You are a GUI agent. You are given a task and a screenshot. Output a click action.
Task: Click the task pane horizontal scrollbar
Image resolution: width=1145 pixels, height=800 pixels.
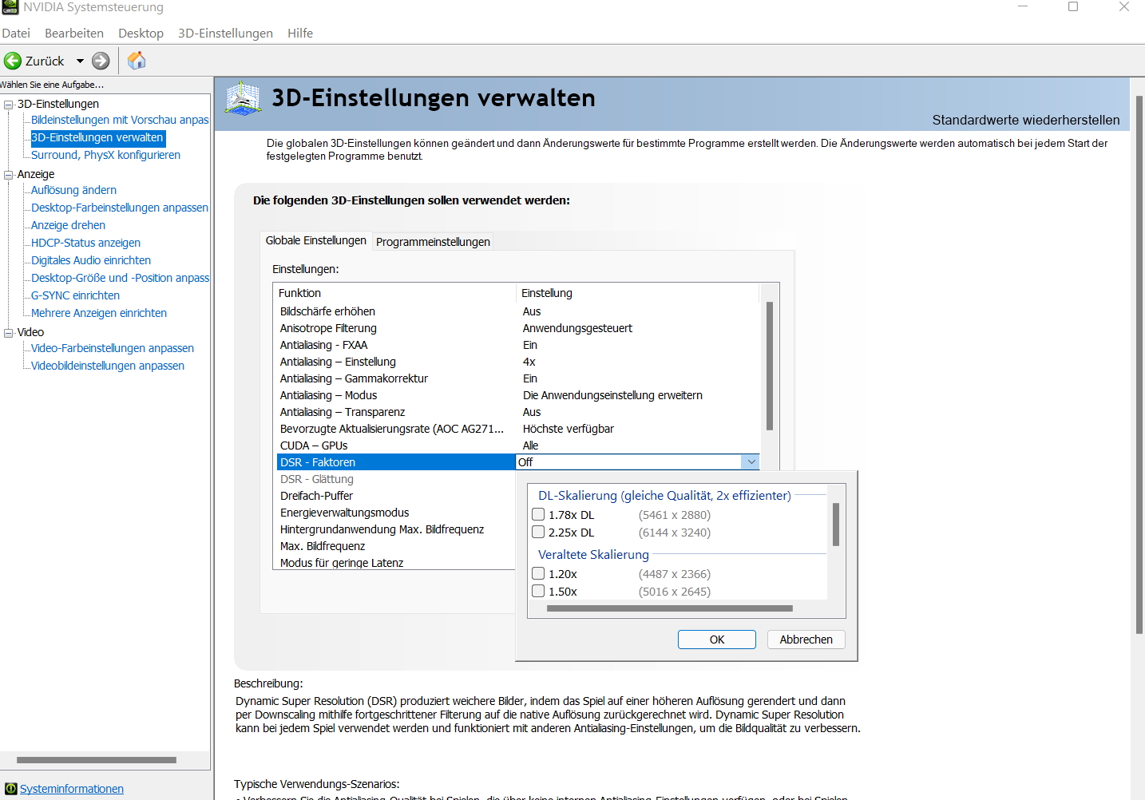tap(97, 760)
